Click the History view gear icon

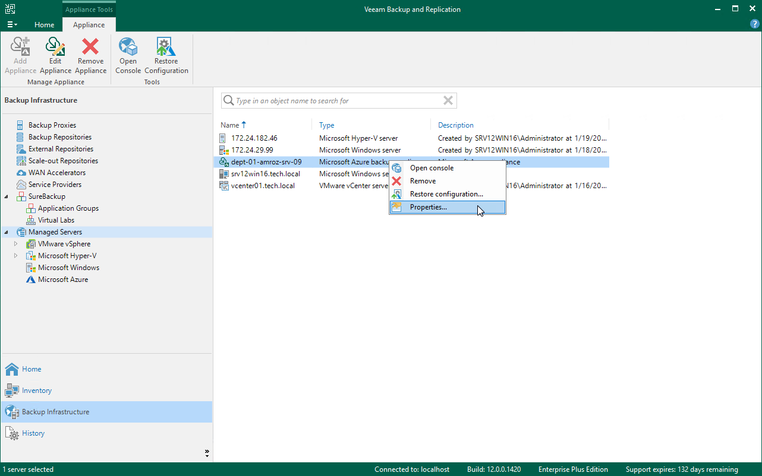pyautogui.click(x=12, y=433)
